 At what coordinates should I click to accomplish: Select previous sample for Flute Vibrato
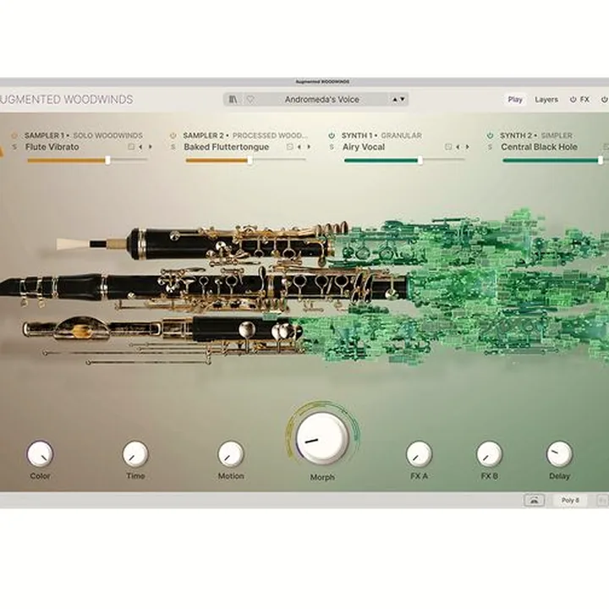pyautogui.click(x=140, y=147)
